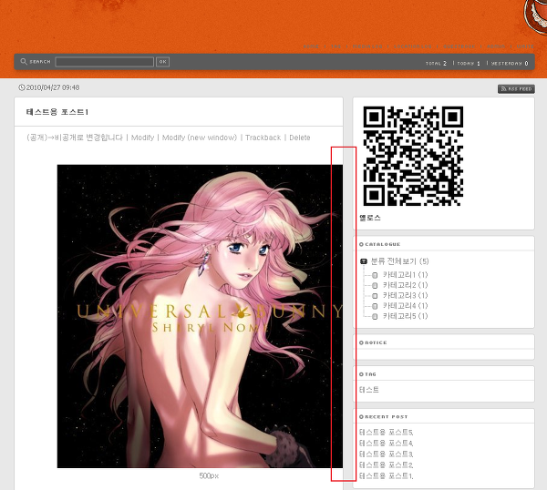Click the clock icon beside post date
547x490 pixels.
22,87
